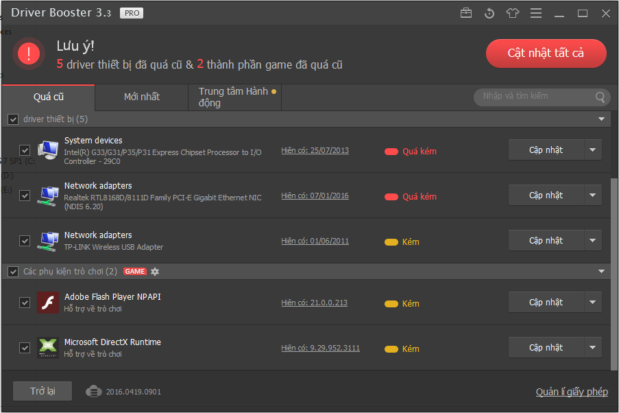Click 'Quá kém' status text for Realtek adapter
Screen dimensions: 619x413
pyautogui.click(x=420, y=197)
